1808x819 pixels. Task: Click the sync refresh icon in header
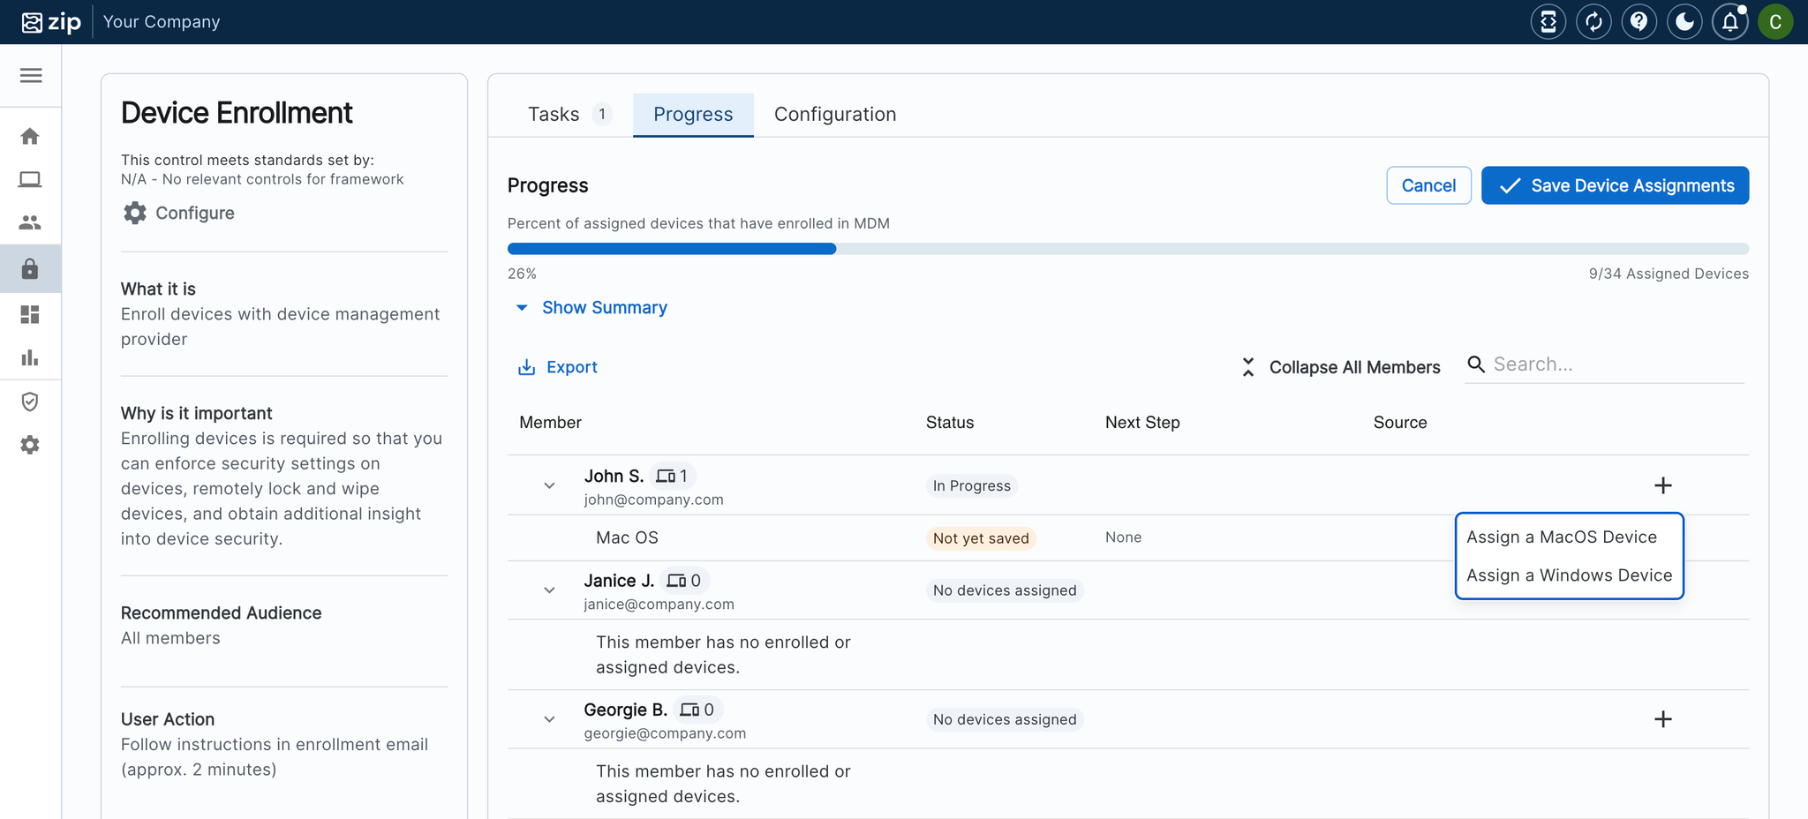point(1593,22)
